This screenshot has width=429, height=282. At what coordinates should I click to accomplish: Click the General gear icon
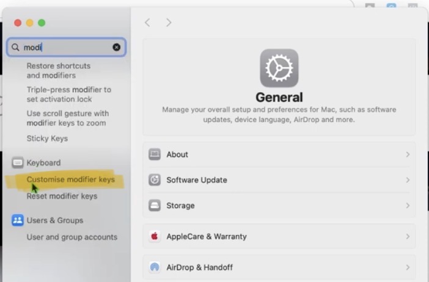[279, 68]
